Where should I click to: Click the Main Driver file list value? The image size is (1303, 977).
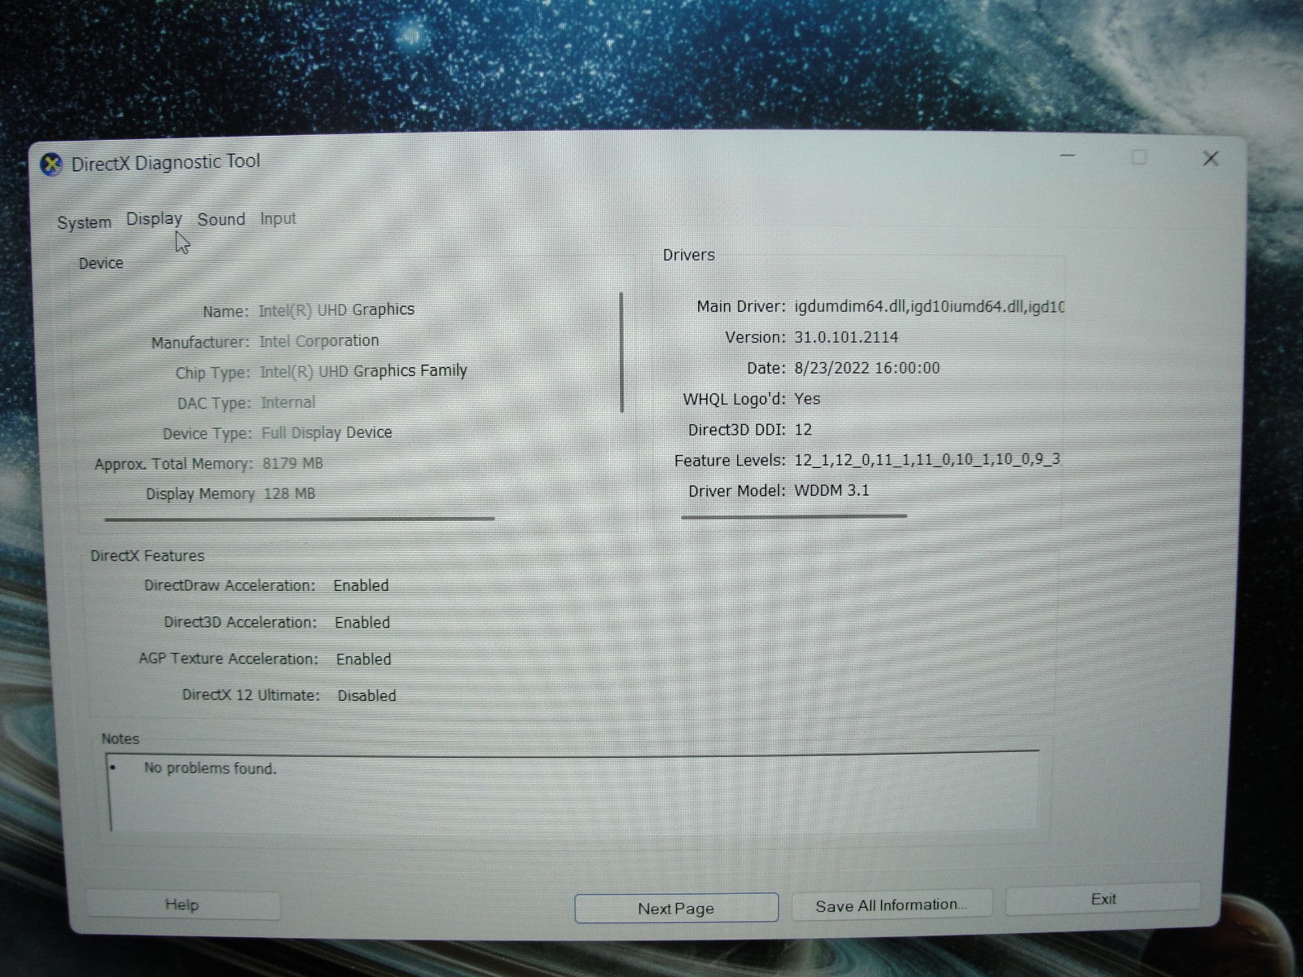point(928,307)
